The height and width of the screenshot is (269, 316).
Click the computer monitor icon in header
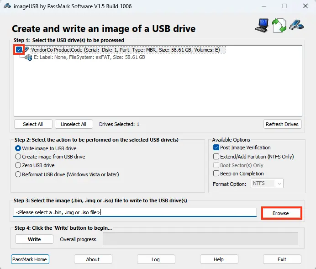262,26
